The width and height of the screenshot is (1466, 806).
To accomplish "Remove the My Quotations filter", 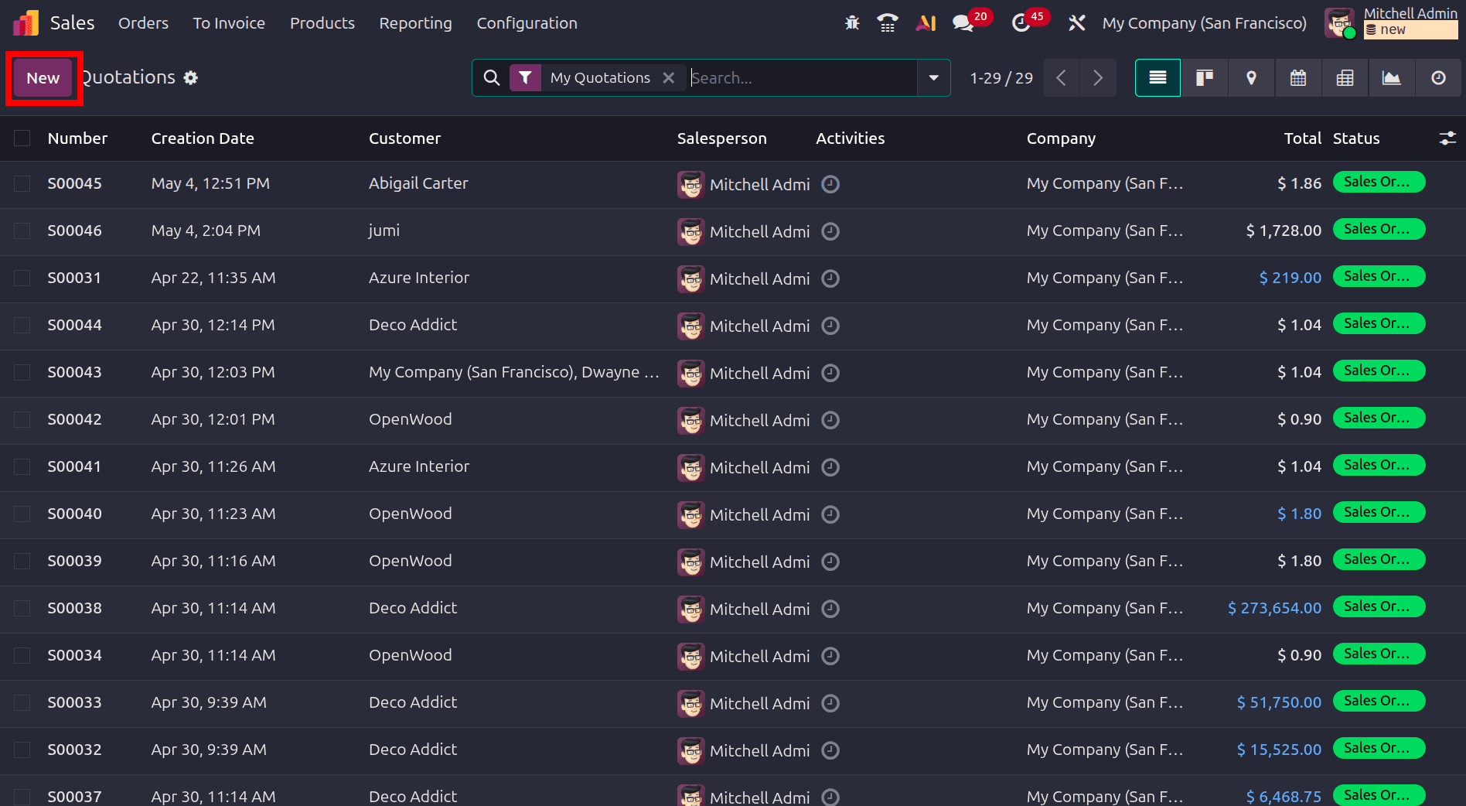I will pyautogui.click(x=669, y=77).
